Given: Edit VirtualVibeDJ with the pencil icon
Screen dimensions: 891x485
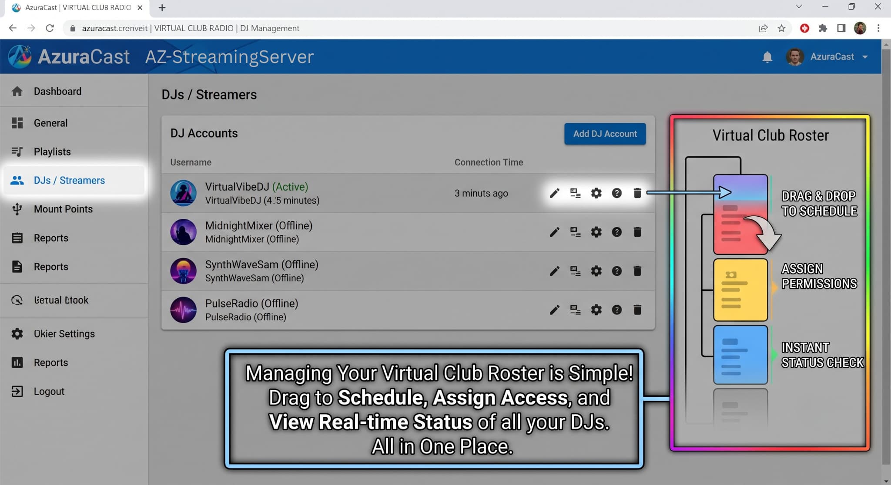Looking at the screenshot, I should pos(554,193).
